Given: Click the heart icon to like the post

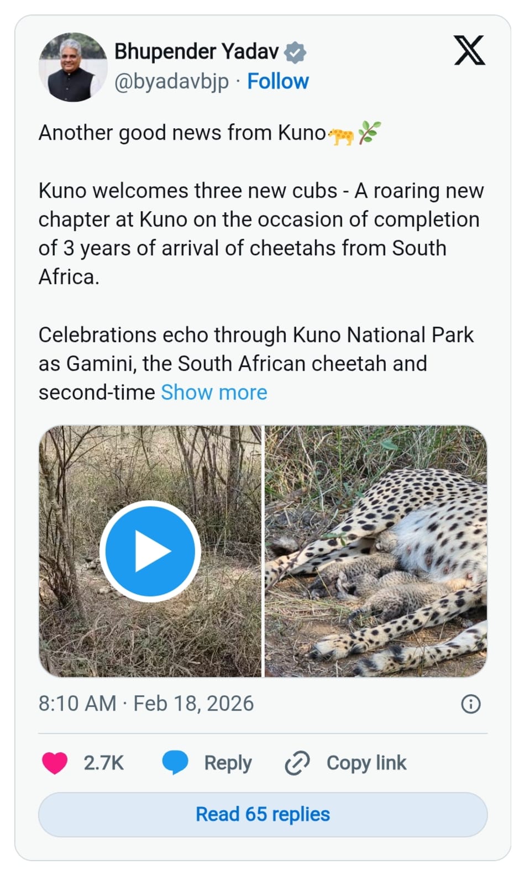Looking at the screenshot, I should click(x=54, y=763).
